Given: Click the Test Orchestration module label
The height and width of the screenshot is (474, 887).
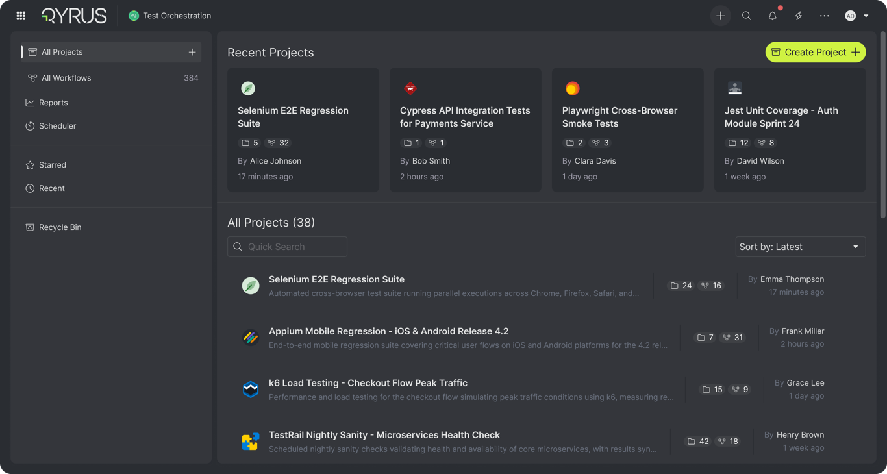Looking at the screenshot, I should pos(177,16).
